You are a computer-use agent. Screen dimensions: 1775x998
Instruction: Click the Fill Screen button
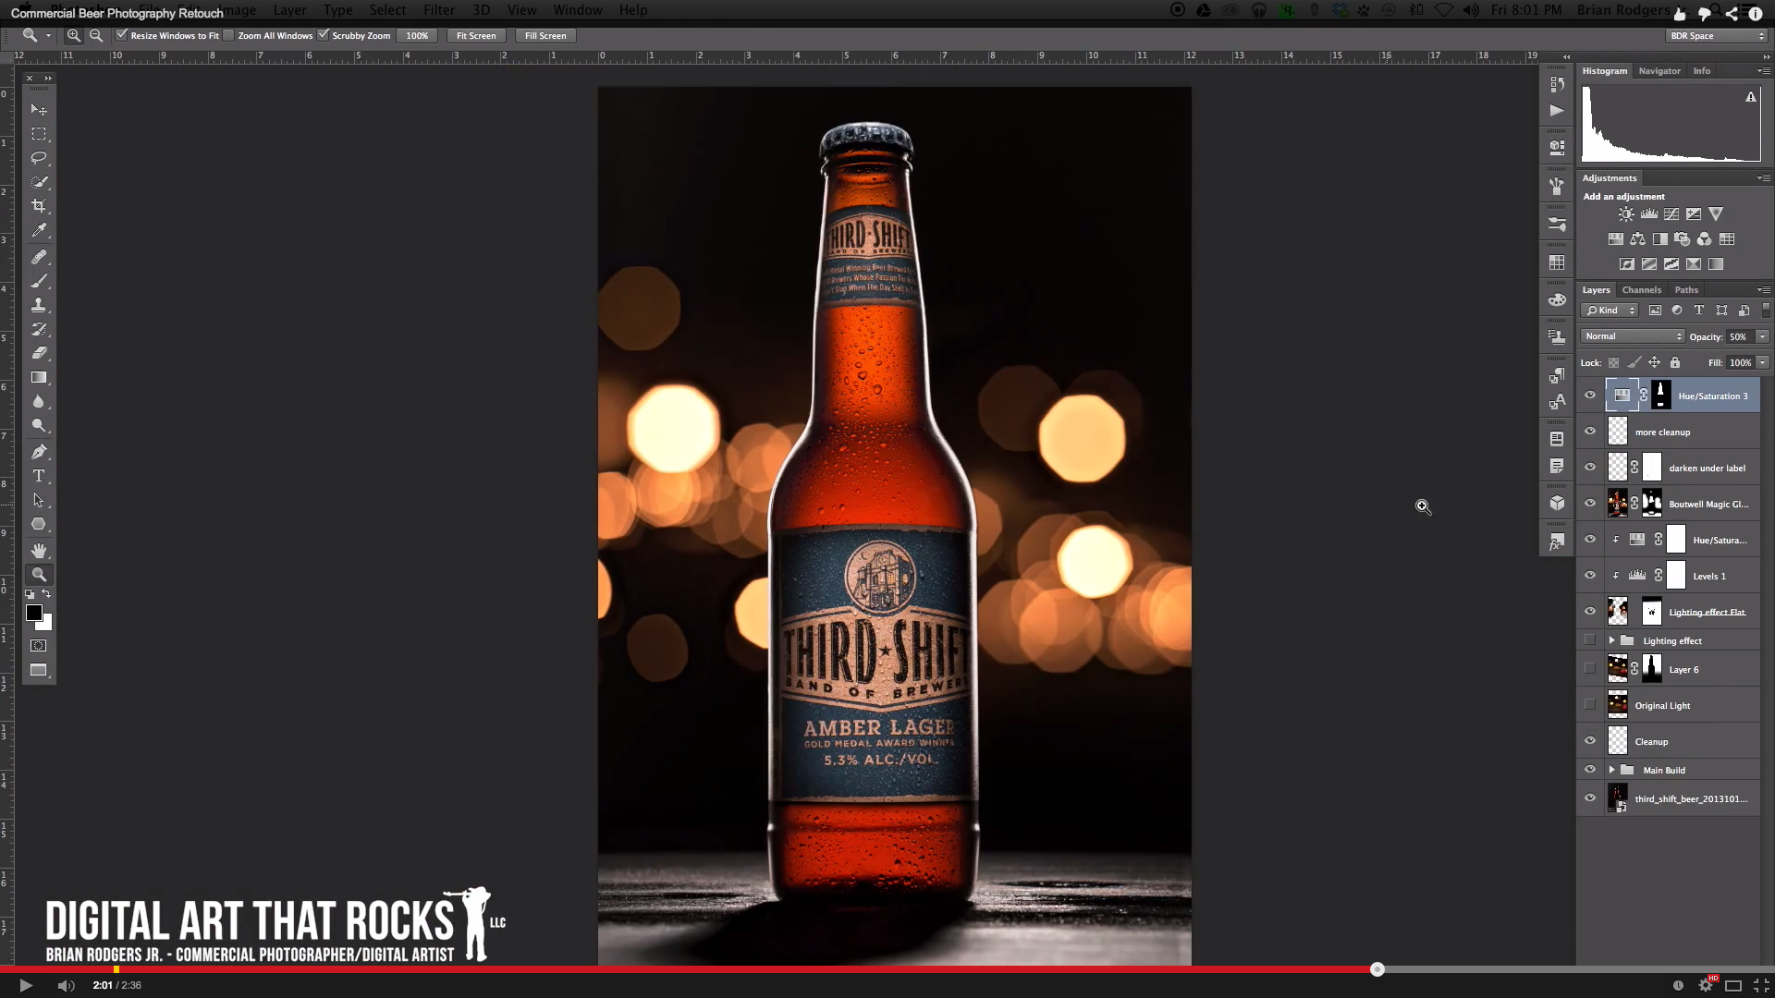click(545, 35)
